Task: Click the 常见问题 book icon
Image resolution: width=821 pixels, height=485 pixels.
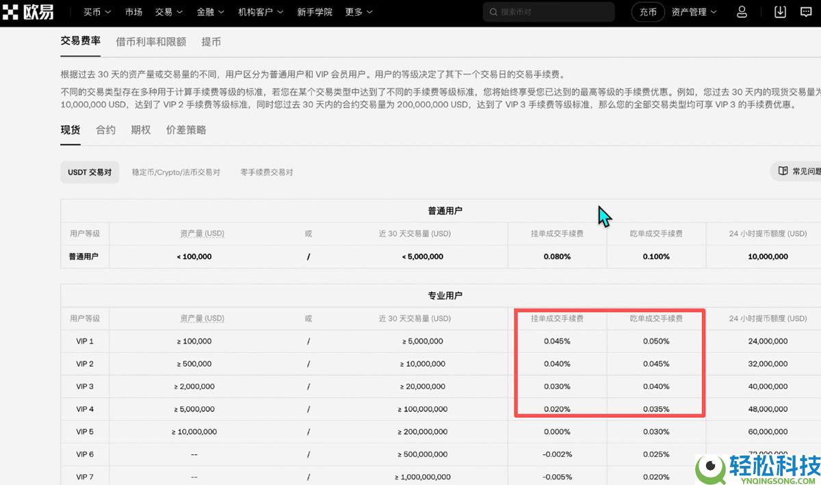Action: [x=782, y=171]
